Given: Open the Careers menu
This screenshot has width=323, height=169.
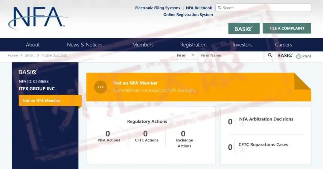Looking at the screenshot, I should pos(283,45).
